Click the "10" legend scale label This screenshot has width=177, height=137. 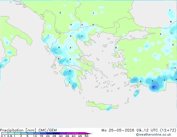[x=35, y=136]
